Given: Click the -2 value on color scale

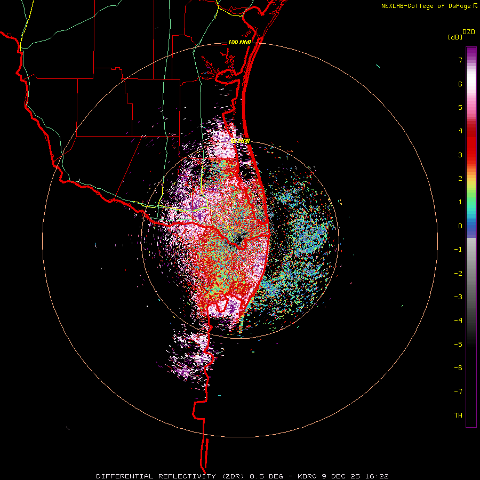Looking at the screenshot, I should coord(458,273).
